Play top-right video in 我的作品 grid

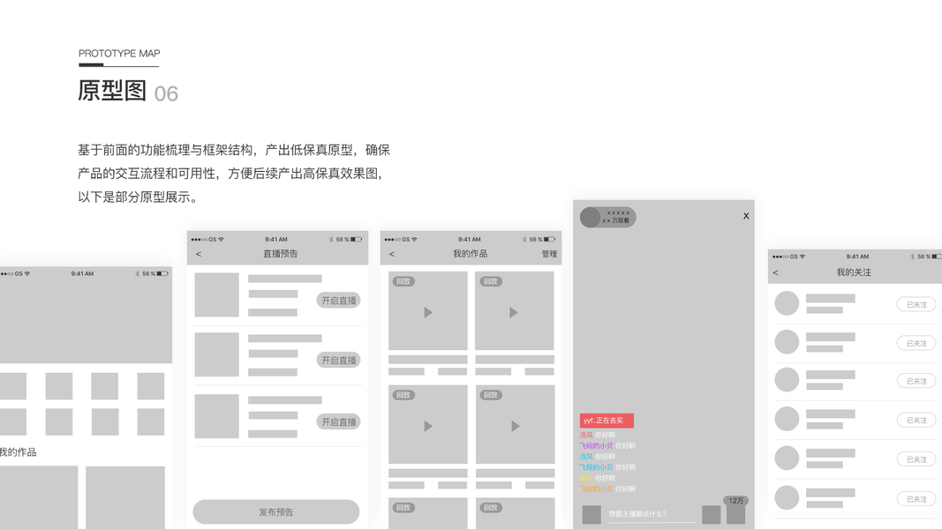click(514, 312)
